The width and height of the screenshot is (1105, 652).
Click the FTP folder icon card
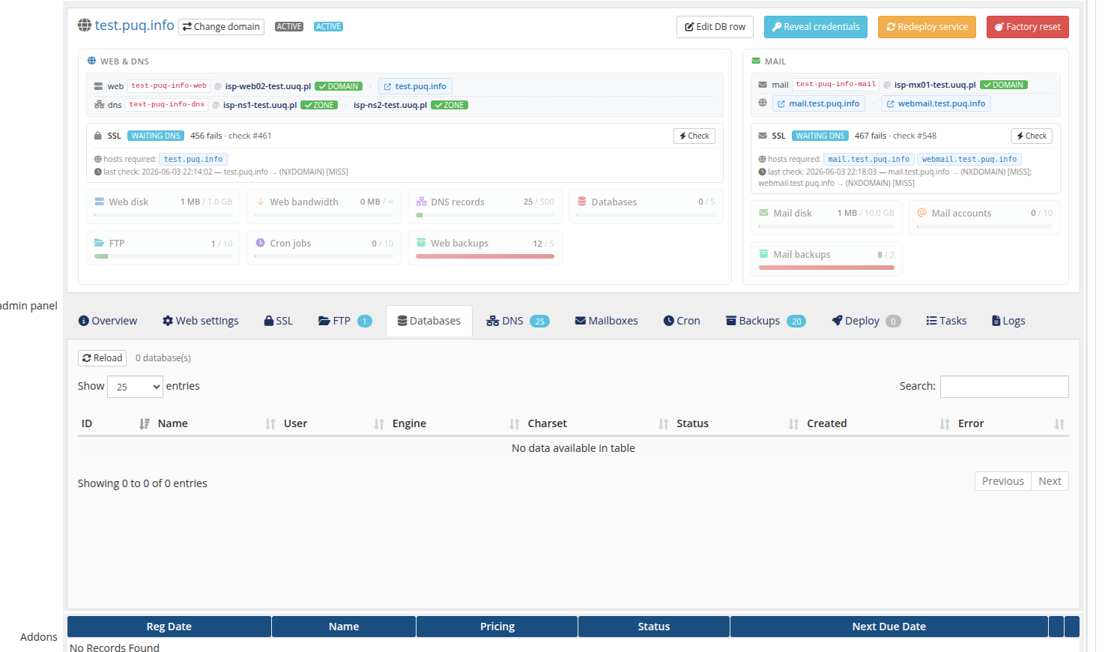click(99, 243)
